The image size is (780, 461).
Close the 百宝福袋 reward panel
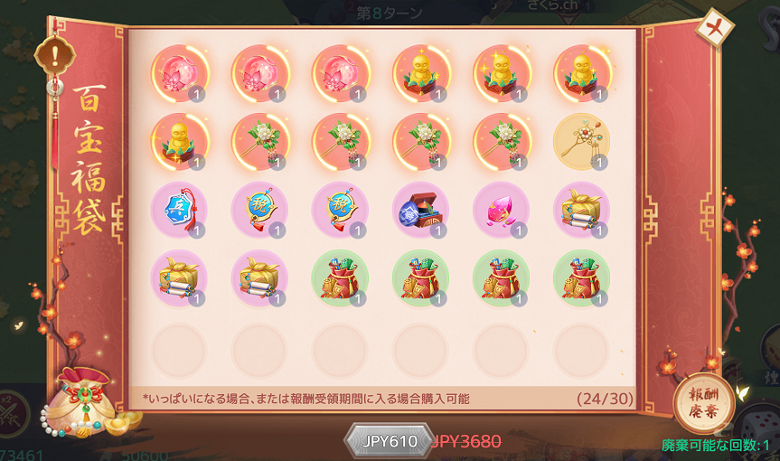point(715,28)
